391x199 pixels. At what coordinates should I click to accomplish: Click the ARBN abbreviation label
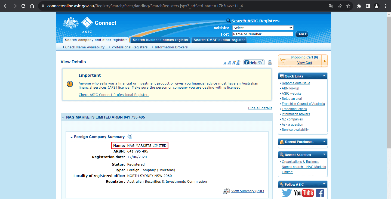[119, 151]
